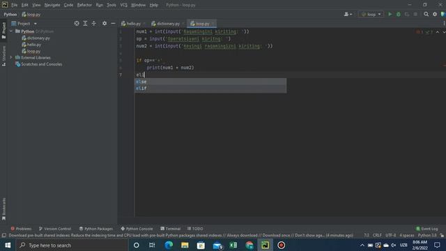Image resolution: width=446 pixels, height=251 pixels.
Task: Open IDE settings with the top-right gear icon
Action: (435, 14)
